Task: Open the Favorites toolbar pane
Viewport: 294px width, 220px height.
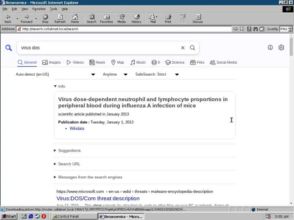Action: point(107,19)
